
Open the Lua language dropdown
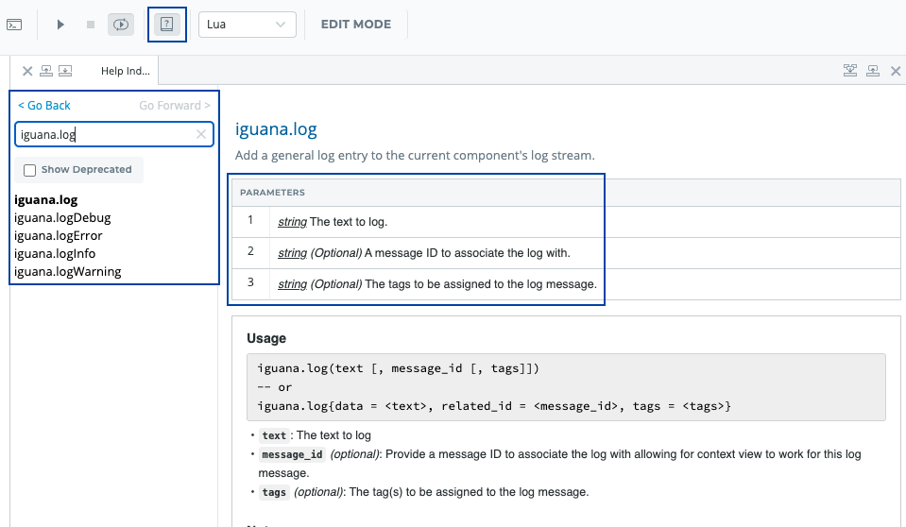[x=248, y=25]
